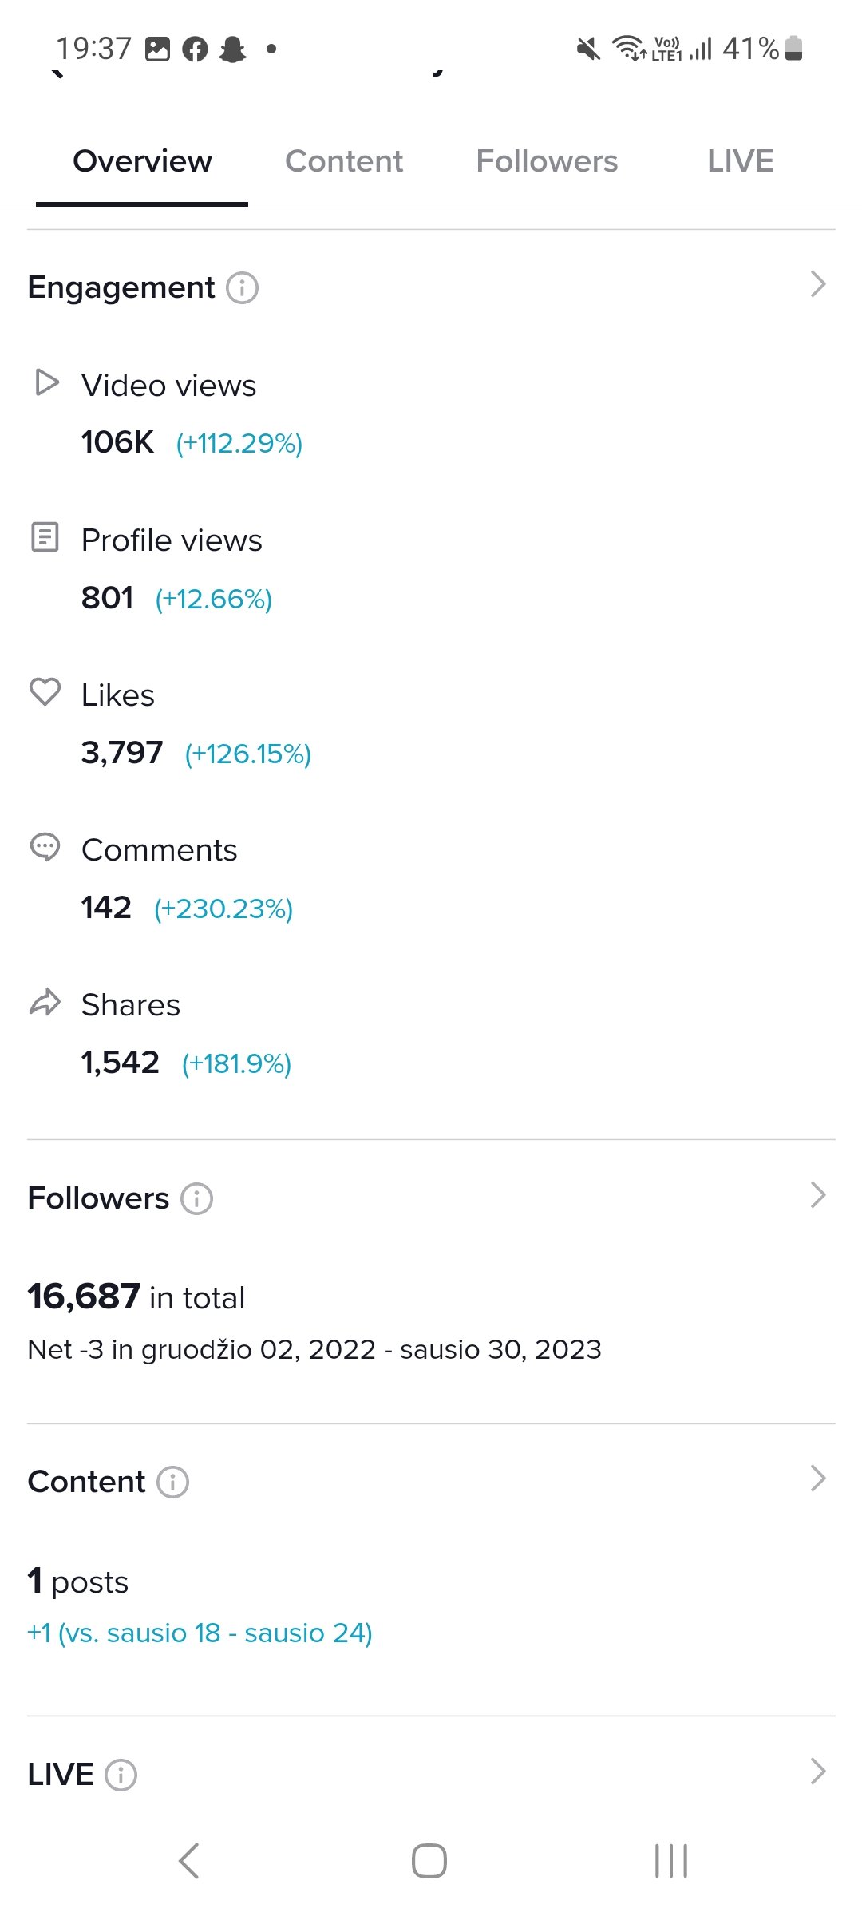Tap the Engagement info icon
862x1916 pixels.
tap(243, 287)
